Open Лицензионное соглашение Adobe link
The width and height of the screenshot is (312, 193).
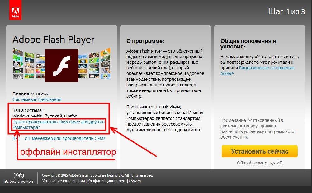tap(257, 71)
